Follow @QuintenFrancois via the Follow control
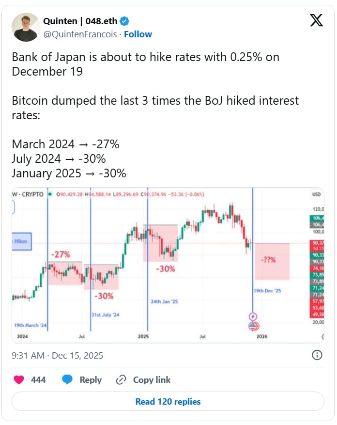Viewport: 337px width, 425px height. click(x=138, y=34)
